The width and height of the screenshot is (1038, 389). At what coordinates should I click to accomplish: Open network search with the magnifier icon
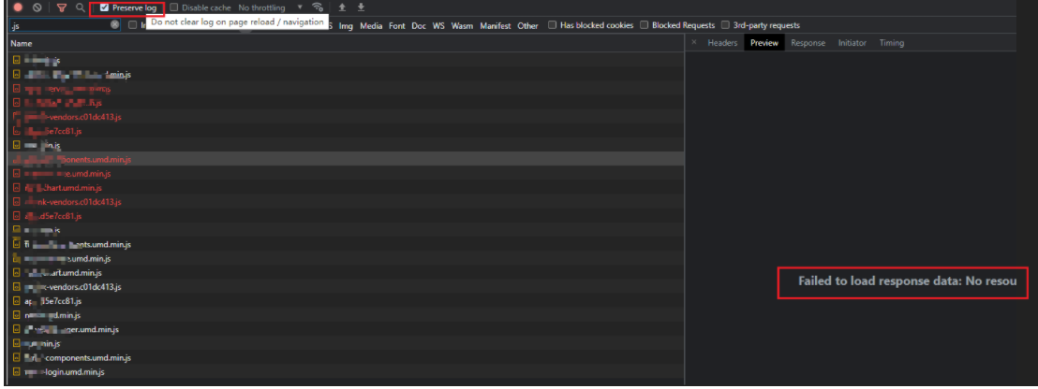click(81, 7)
